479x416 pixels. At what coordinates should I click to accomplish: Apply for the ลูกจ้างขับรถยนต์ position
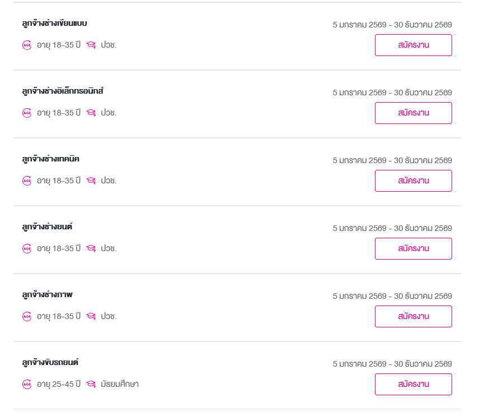413,384
